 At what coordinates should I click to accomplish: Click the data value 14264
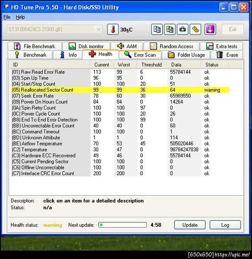(x=176, y=102)
